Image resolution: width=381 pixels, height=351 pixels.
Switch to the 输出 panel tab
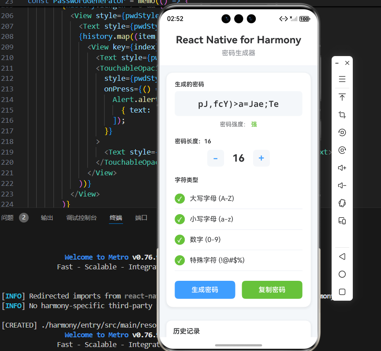pyautogui.click(x=47, y=217)
